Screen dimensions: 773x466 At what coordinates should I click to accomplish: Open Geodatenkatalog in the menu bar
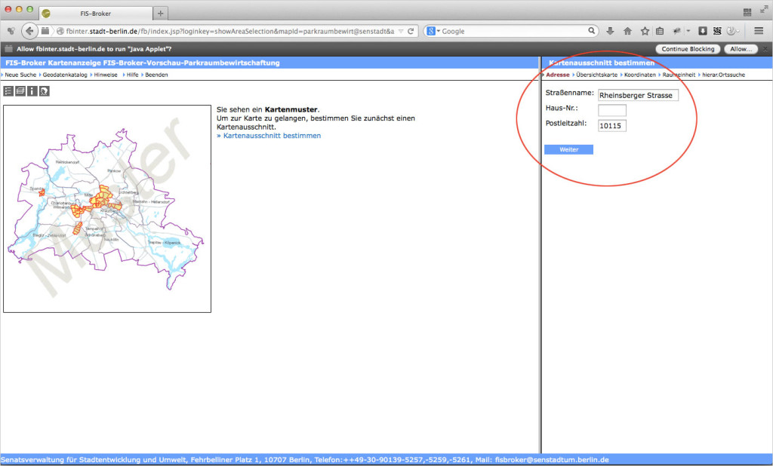click(63, 75)
